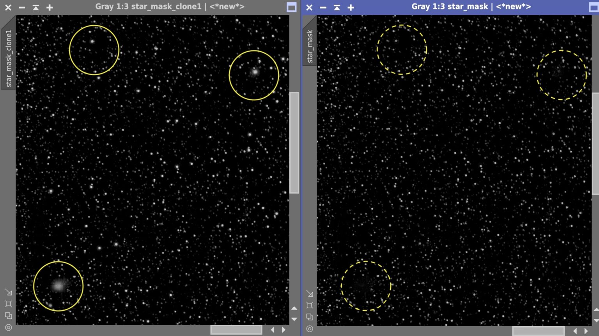Click the concentric circles icon in star_mask window
Image resolution: width=599 pixels, height=336 pixels.
click(310, 329)
